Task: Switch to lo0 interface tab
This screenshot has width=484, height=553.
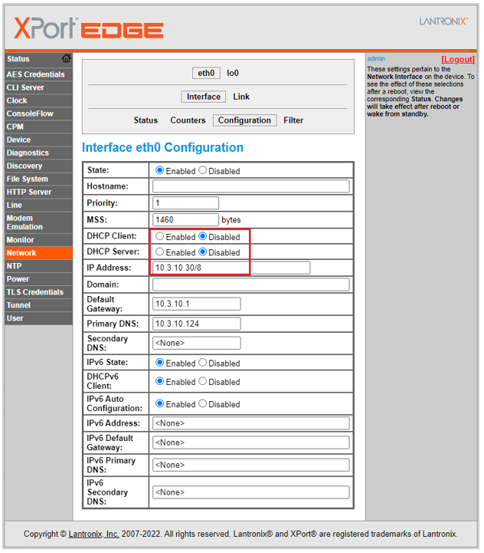Action: (233, 73)
